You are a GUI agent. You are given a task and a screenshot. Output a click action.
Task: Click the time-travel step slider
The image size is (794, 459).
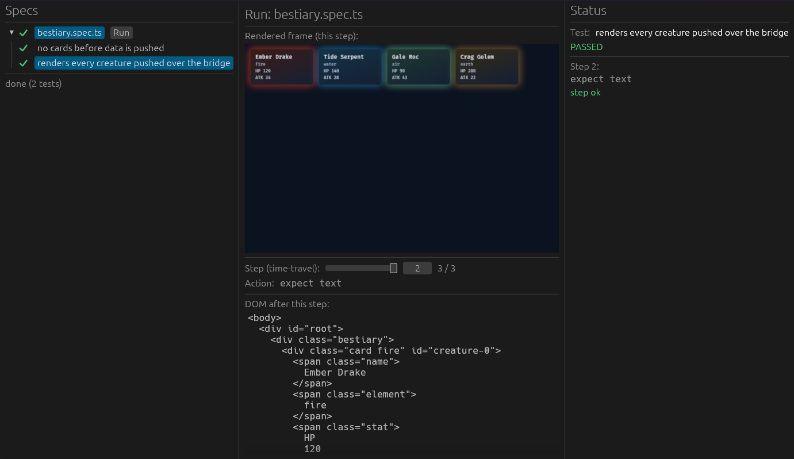tap(361, 268)
